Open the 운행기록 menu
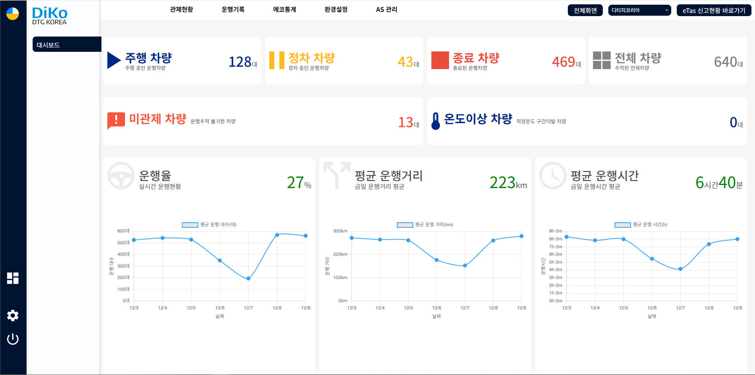The height and width of the screenshot is (375, 755). (233, 9)
